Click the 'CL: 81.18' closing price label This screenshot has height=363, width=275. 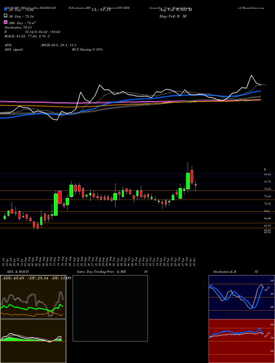tap(101, 10)
